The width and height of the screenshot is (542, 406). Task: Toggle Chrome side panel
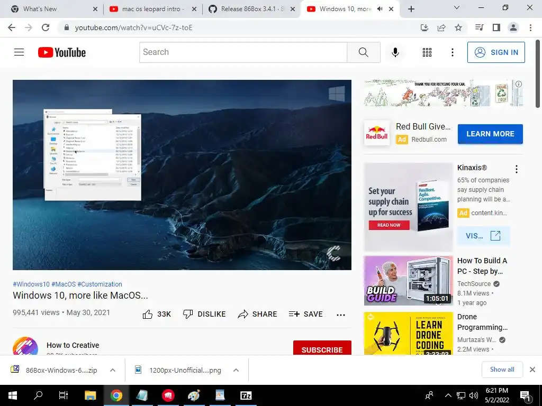click(496, 27)
